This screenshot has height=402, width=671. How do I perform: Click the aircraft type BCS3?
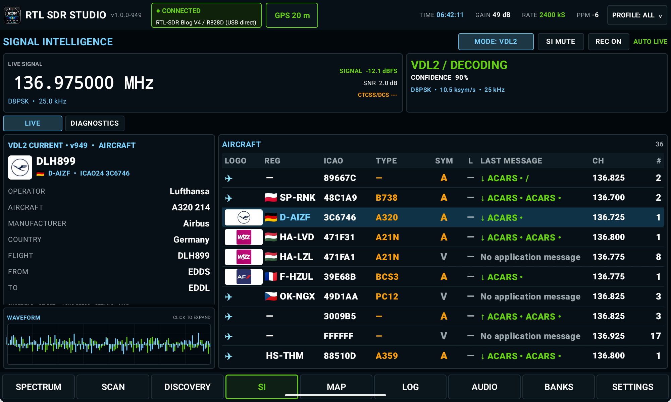pyautogui.click(x=387, y=277)
